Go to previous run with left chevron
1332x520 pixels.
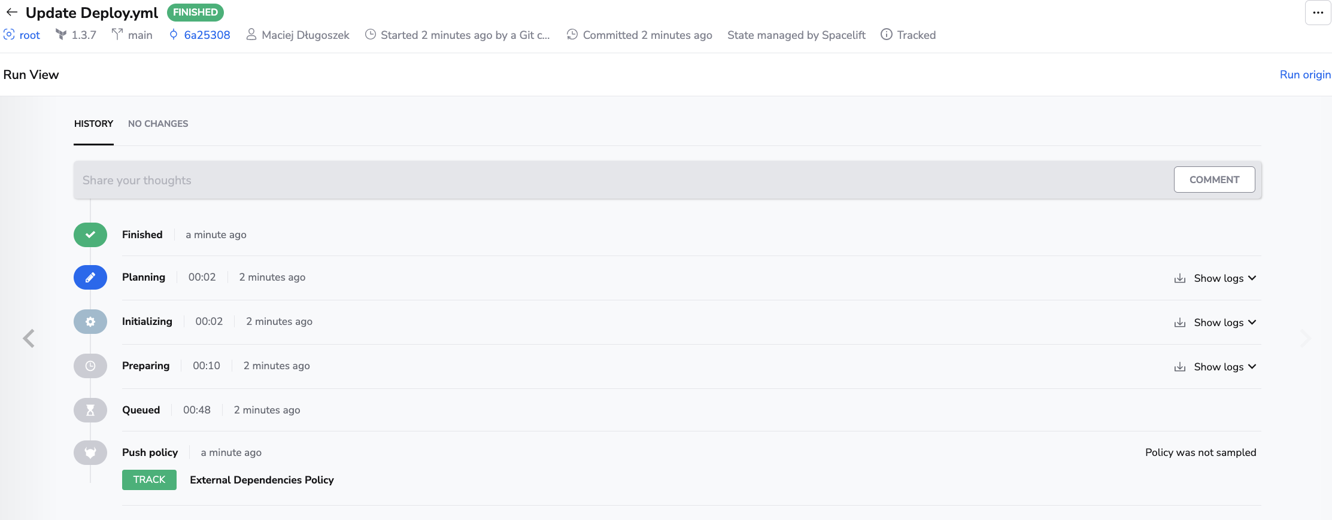29,339
